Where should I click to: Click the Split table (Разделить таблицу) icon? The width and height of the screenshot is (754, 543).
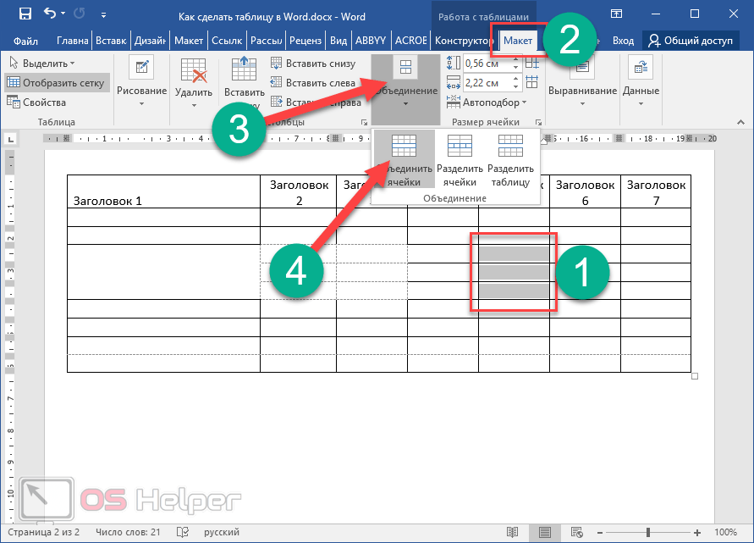[x=509, y=148]
